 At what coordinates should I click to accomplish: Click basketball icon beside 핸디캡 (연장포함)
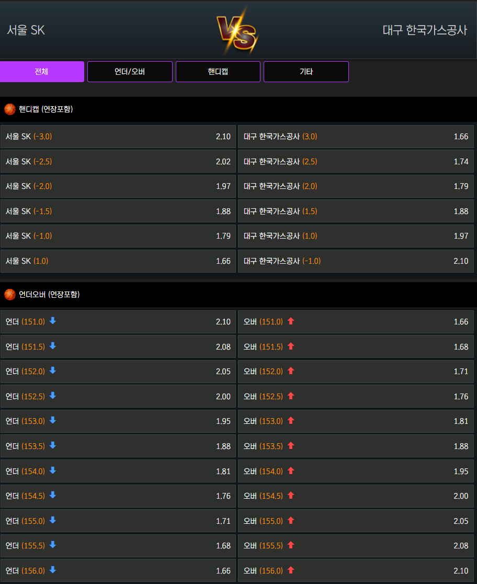(10, 109)
